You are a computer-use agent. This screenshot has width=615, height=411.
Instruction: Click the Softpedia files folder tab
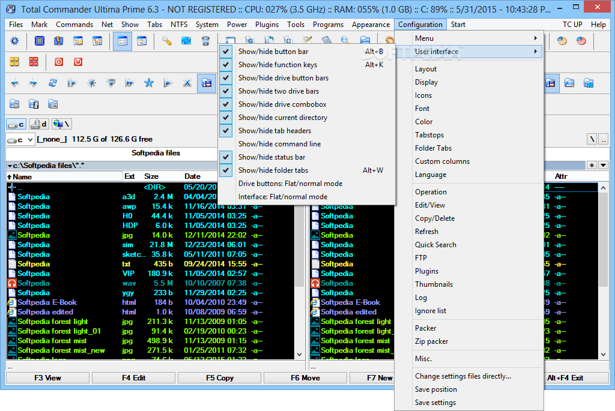(x=156, y=153)
